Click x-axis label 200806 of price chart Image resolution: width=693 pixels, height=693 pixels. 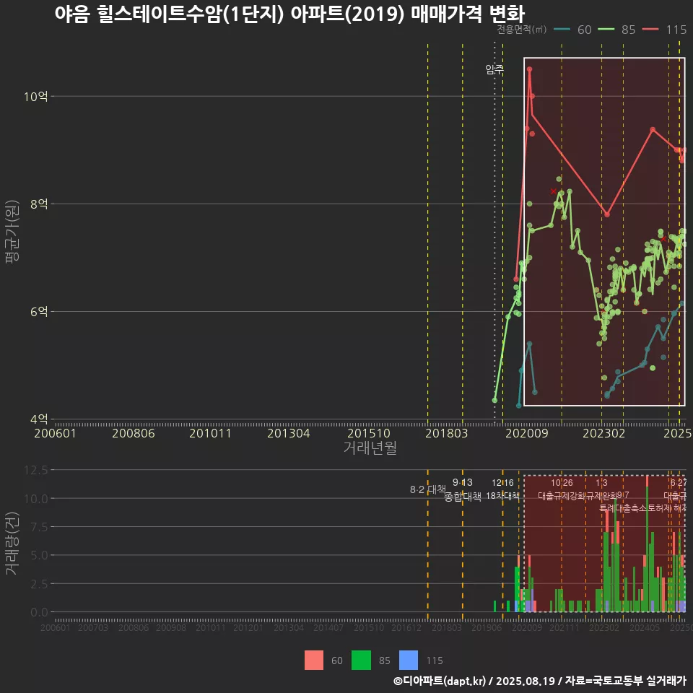coord(134,433)
